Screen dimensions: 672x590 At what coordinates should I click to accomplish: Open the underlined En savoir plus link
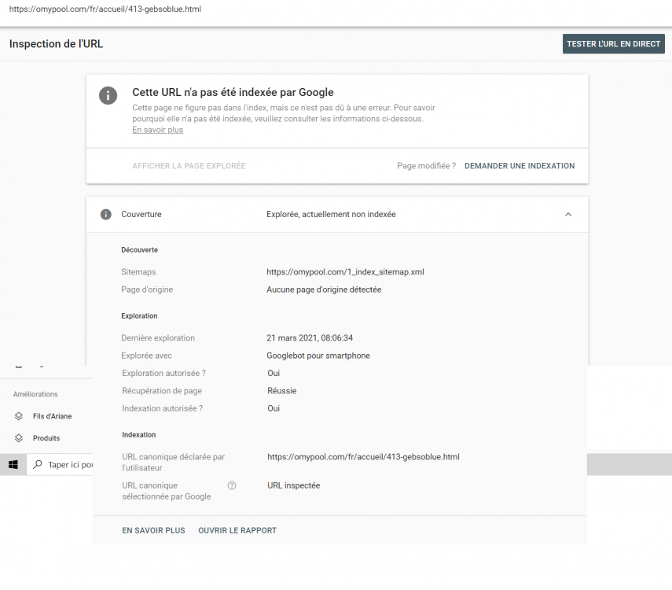tap(157, 130)
